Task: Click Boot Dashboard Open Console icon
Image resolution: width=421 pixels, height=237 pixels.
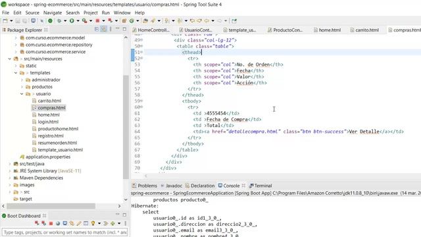Action: [65, 224]
